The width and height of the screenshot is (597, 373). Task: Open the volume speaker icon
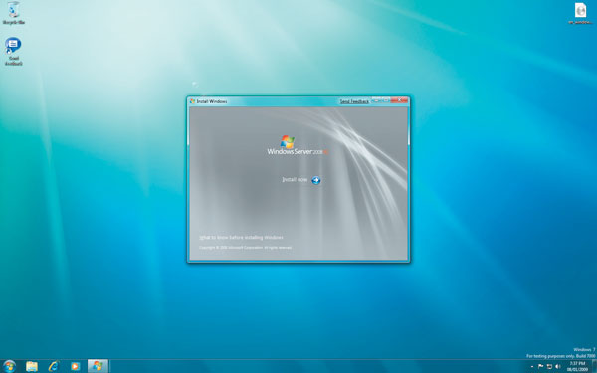(x=558, y=366)
